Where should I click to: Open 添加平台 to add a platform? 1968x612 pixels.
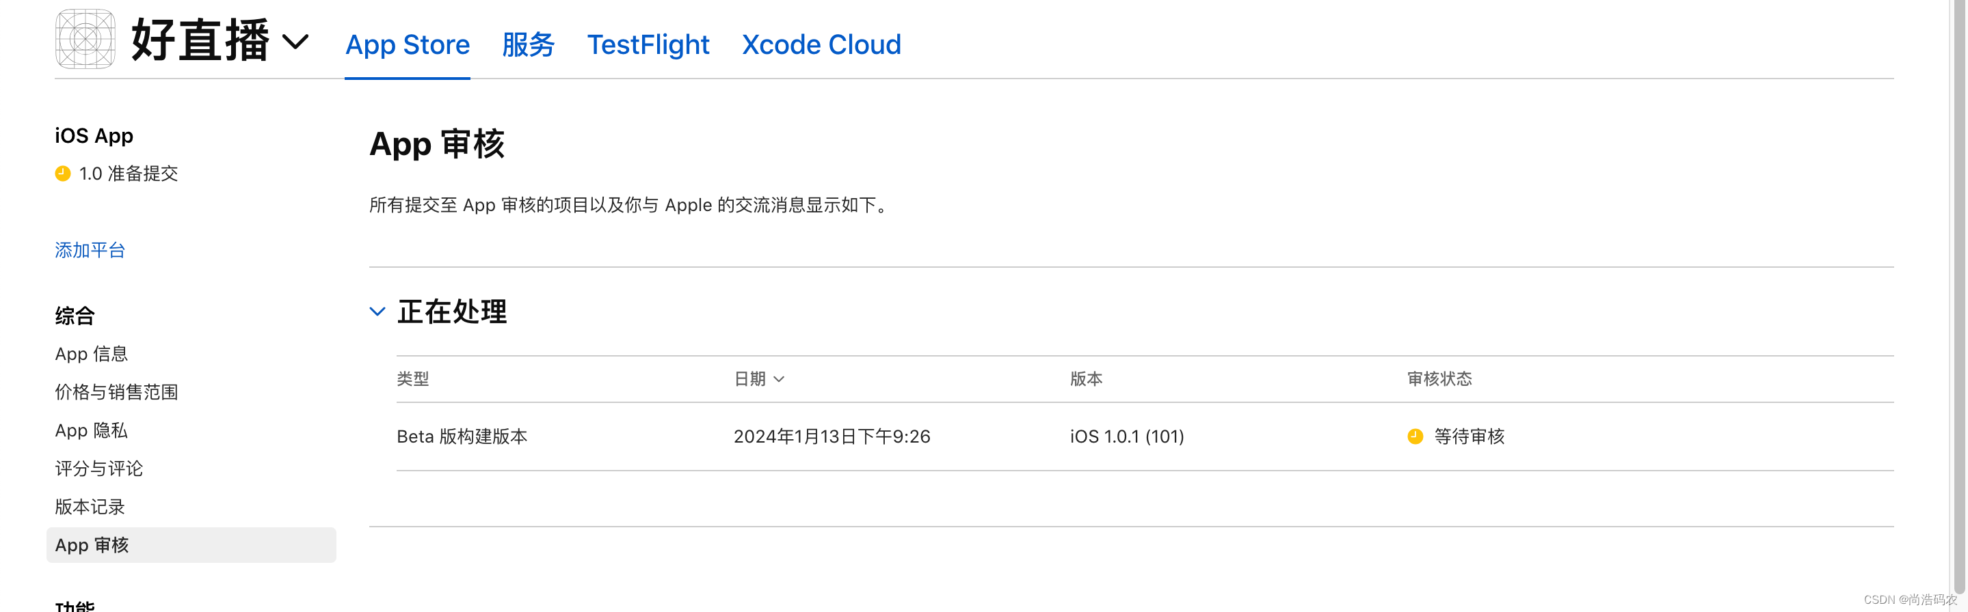90,250
